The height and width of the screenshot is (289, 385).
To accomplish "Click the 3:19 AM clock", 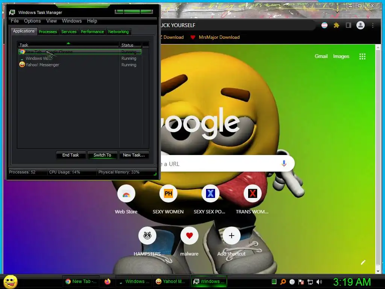I will coord(352,282).
